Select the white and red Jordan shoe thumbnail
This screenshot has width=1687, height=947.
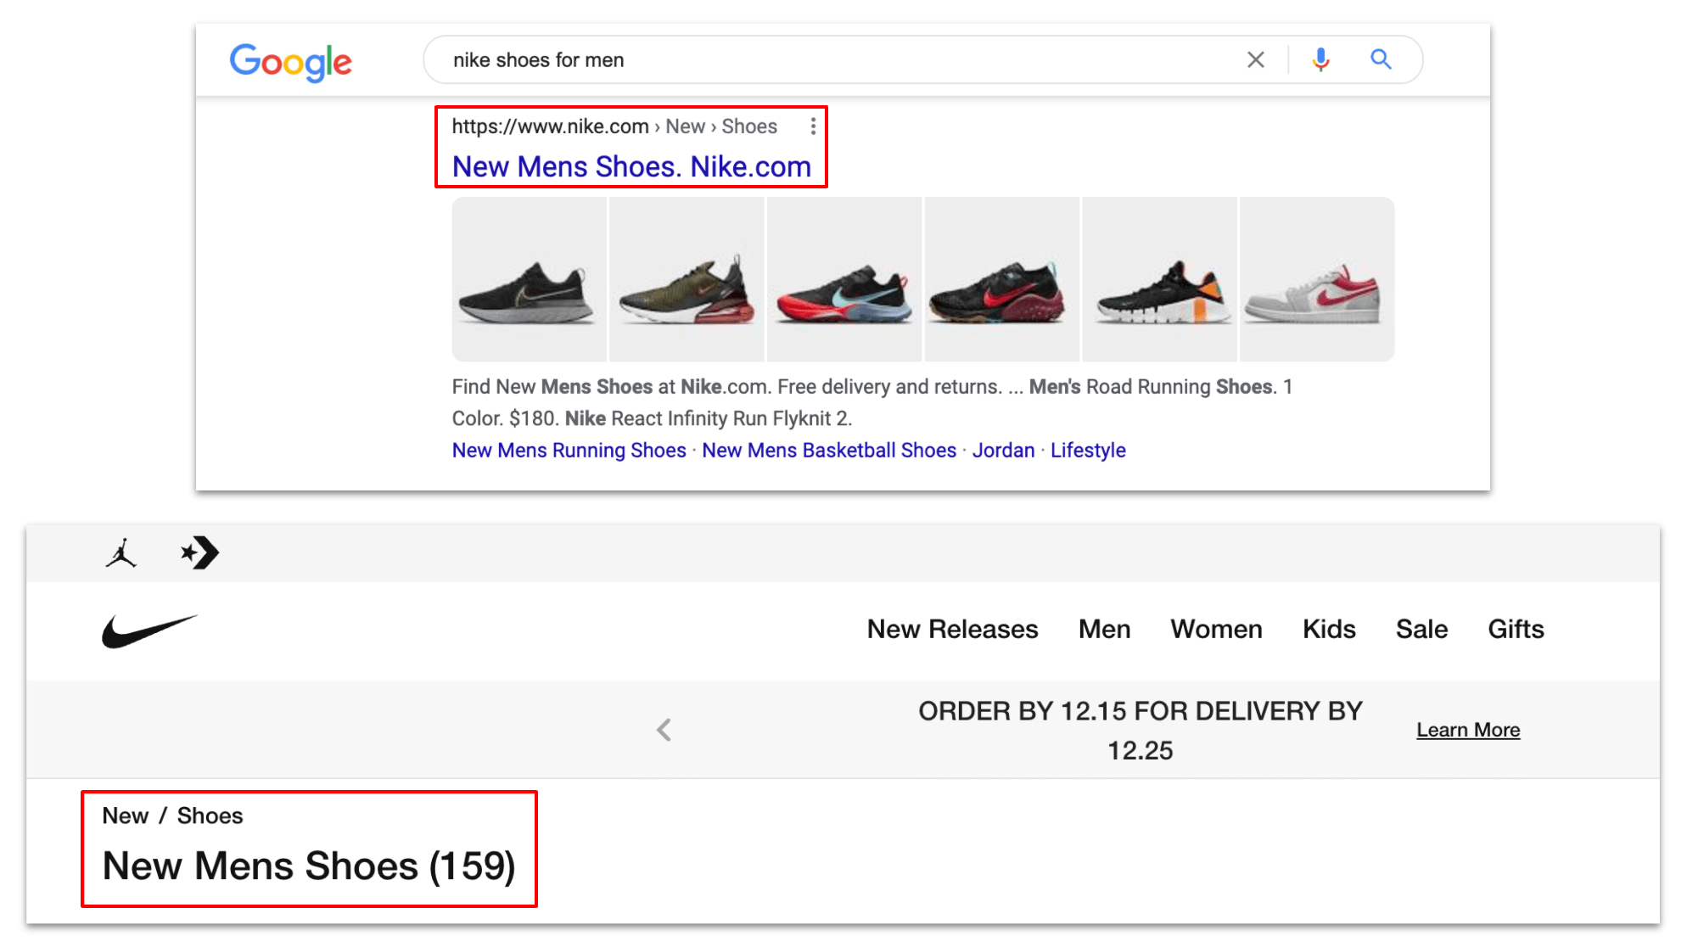(x=1317, y=279)
